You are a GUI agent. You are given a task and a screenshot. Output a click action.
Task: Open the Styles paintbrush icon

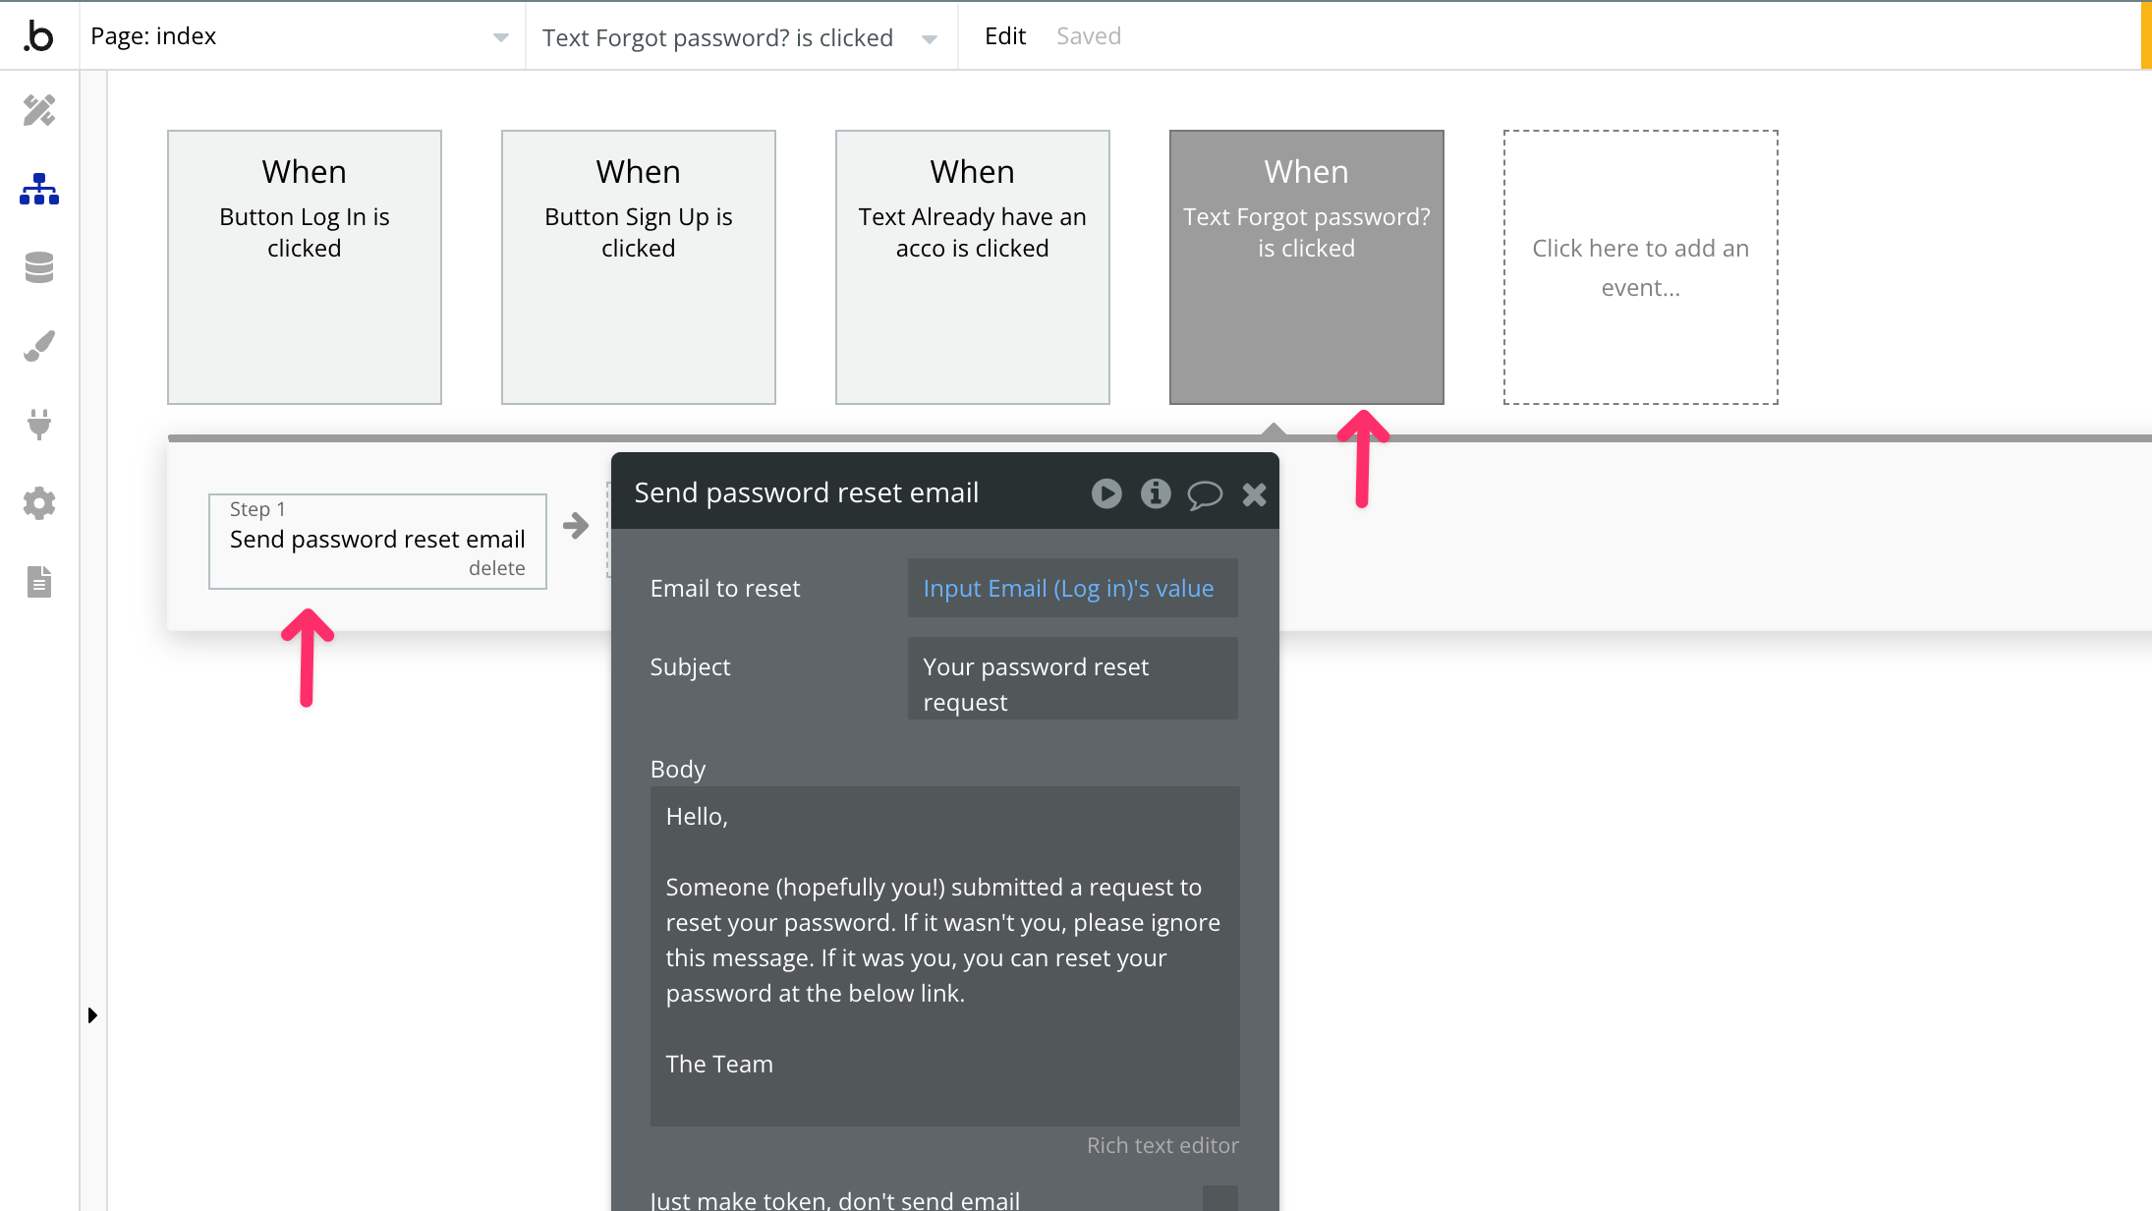[x=39, y=346]
